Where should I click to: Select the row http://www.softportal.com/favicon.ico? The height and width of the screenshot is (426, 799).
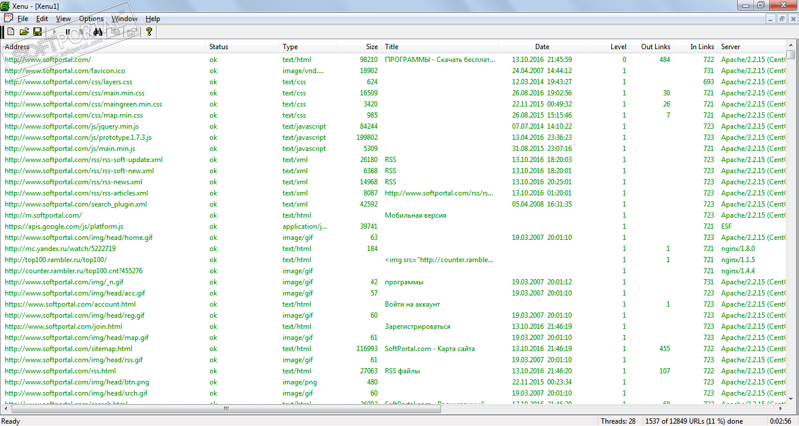tap(394, 71)
